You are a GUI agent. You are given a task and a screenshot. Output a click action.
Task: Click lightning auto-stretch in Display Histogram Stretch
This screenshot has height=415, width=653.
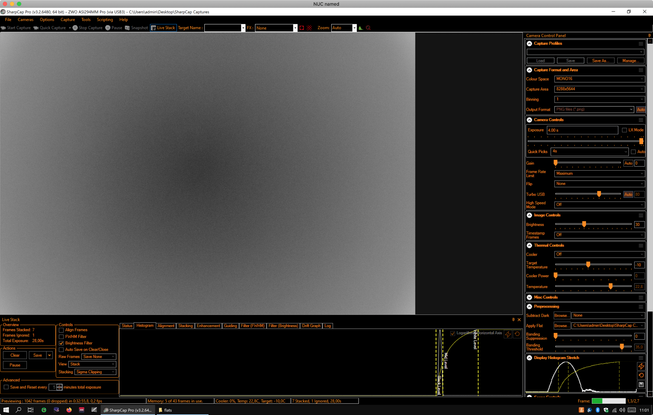pyautogui.click(x=641, y=366)
